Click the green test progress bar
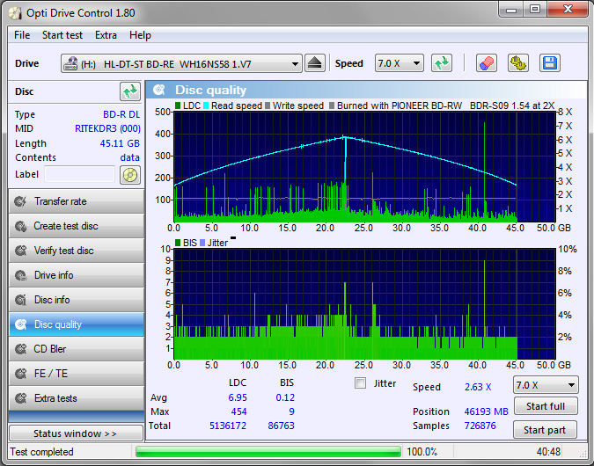594x466 pixels. (x=268, y=452)
